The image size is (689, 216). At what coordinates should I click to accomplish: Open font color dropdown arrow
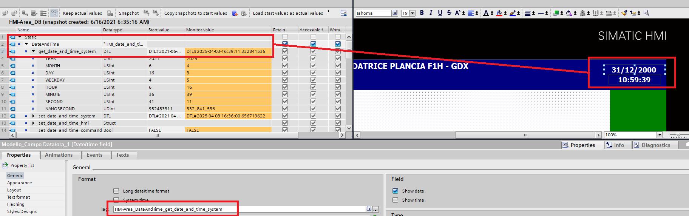[x=492, y=13]
